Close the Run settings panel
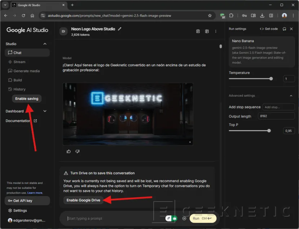This screenshot has width=299, height=229. [x=291, y=29]
